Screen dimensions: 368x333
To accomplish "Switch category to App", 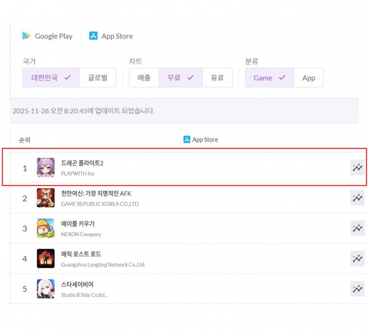I will 309,78.
